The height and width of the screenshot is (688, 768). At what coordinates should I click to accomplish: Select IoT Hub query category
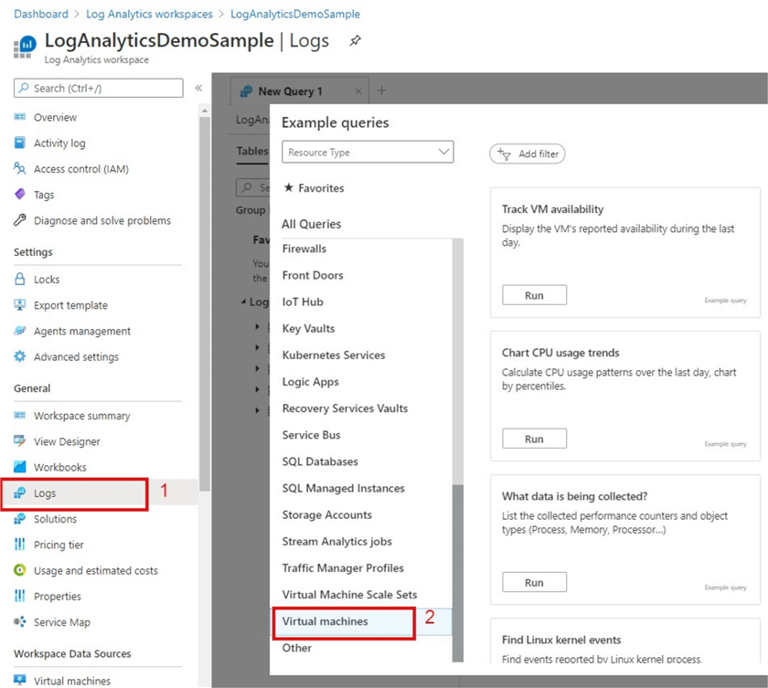coord(303,302)
